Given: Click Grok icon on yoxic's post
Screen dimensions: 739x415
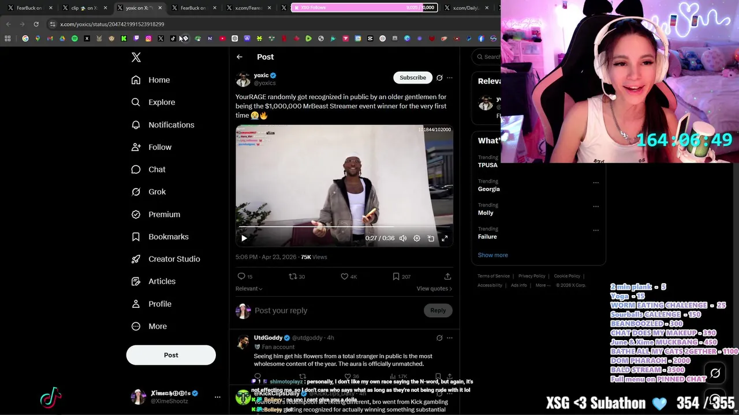Looking at the screenshot, I should click(x=439, y=78).
